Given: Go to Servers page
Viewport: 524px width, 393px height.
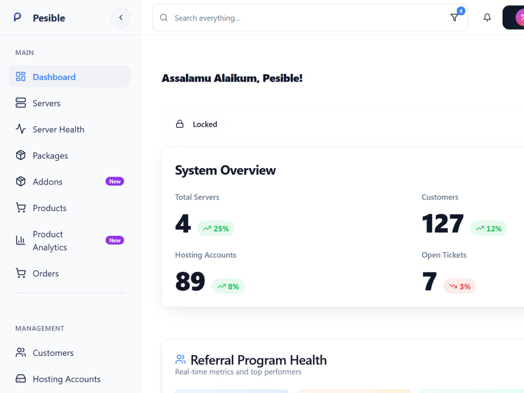Looking at the screenshot, I should pyautogui.click(x=70, y=103).
